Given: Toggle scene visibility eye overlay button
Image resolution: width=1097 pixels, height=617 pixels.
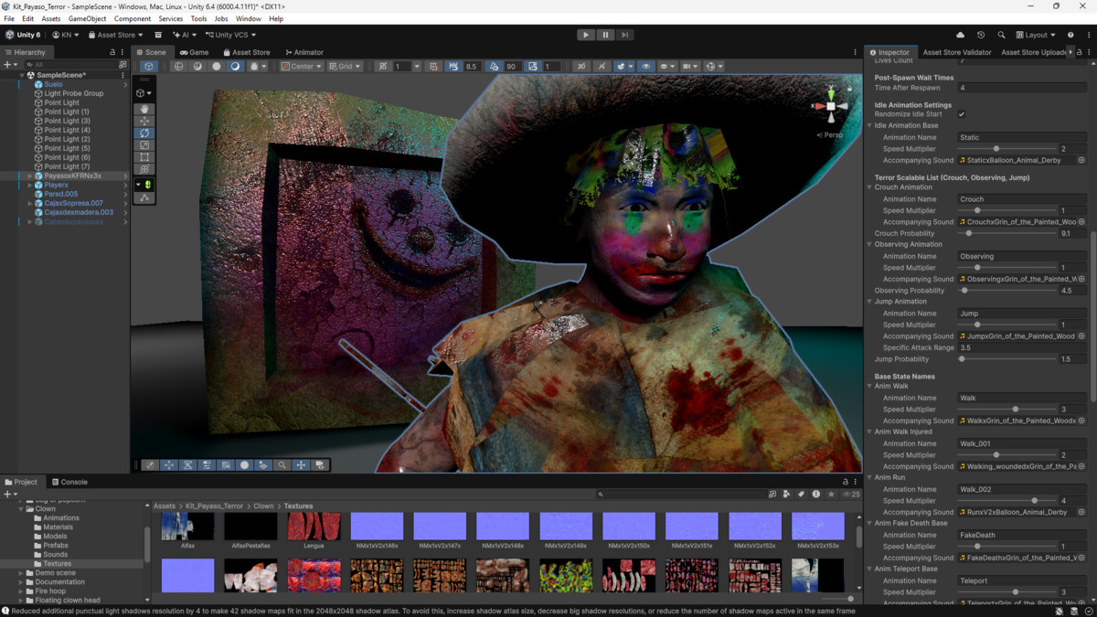Looking at the screenshot, I should tap(645, 66).
